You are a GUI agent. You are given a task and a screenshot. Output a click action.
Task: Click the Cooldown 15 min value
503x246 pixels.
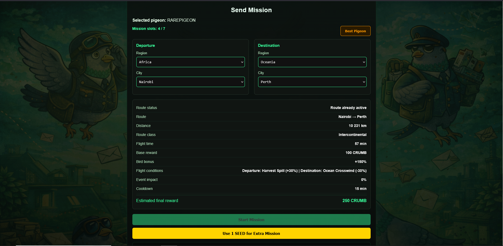[361, 189]
